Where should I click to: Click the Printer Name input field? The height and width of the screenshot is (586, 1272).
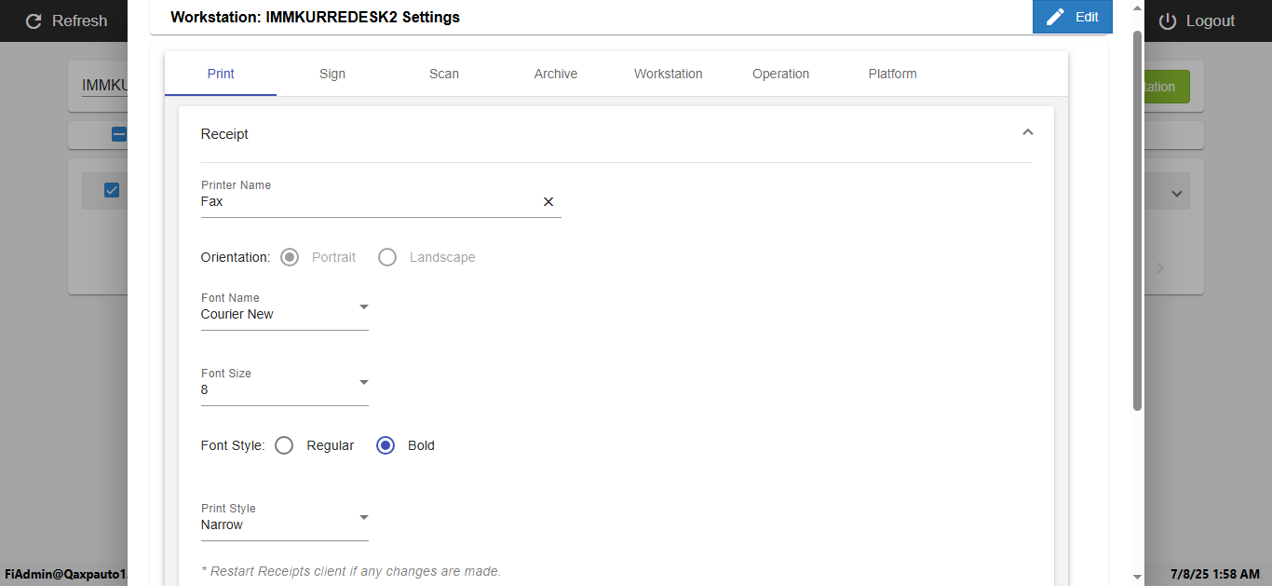pyautogui.click(x=368, y=201)
